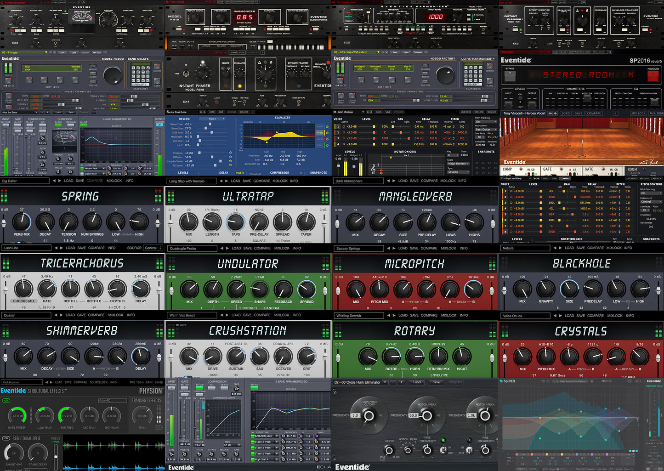This screenshot has width=664, height=471.
Task: Toggle Voice 1 Active power icon in the voices panel
Action: coord(343,126)
